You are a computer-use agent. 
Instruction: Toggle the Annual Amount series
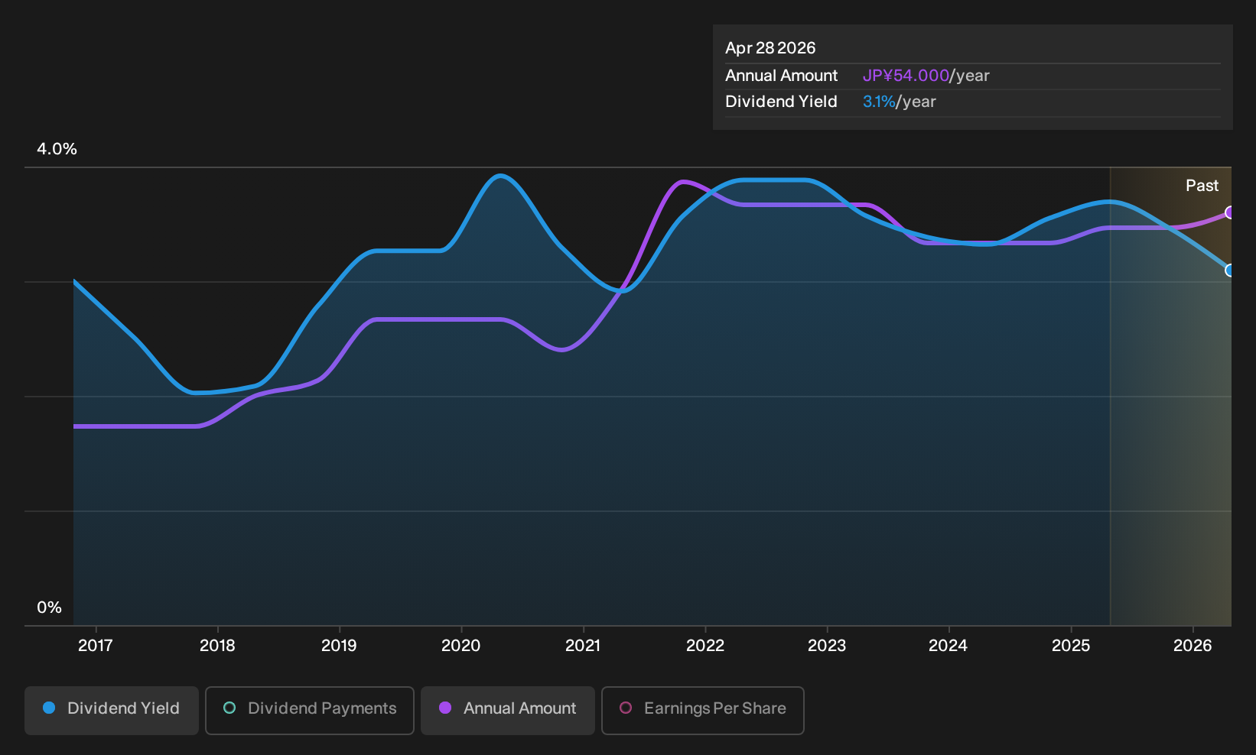click(x=508, y=710)
